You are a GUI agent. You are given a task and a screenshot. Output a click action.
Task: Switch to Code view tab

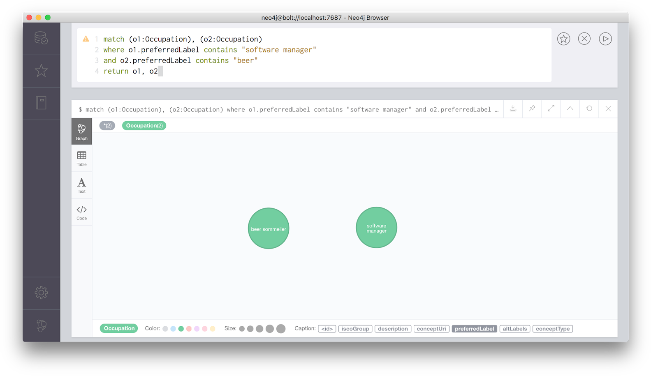pyautogui.click(x=82, y=212)
